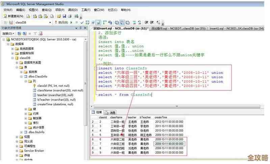Parse the query with the checkmark icon
270x164 pixels.
tap(82, 22)
